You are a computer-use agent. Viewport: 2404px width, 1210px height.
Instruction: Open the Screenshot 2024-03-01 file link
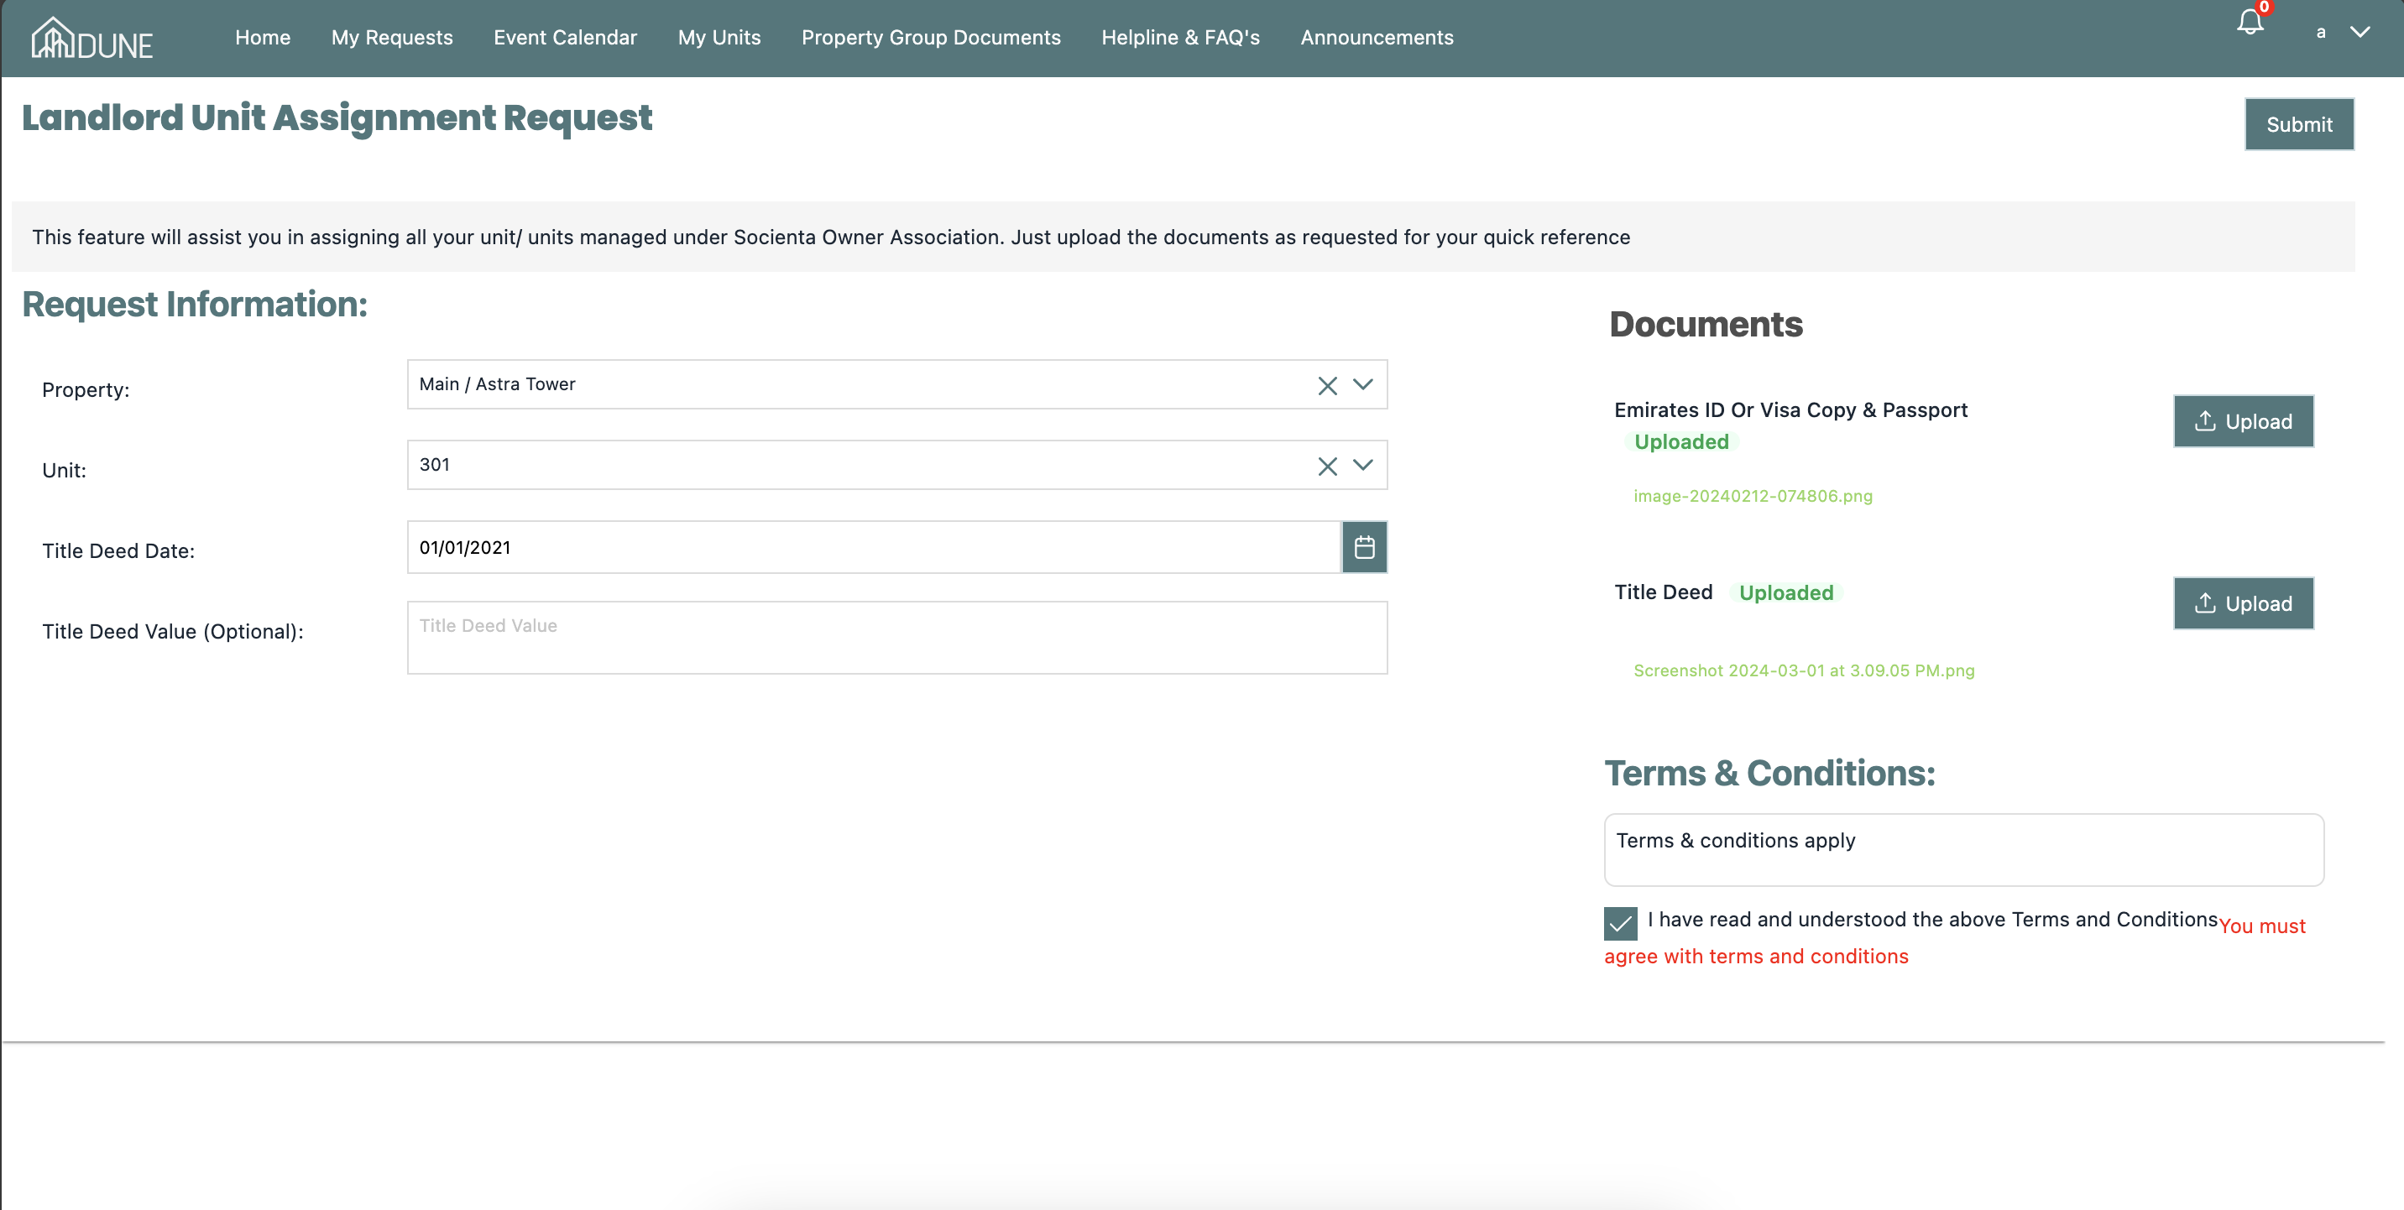(x=1803, y=670)
